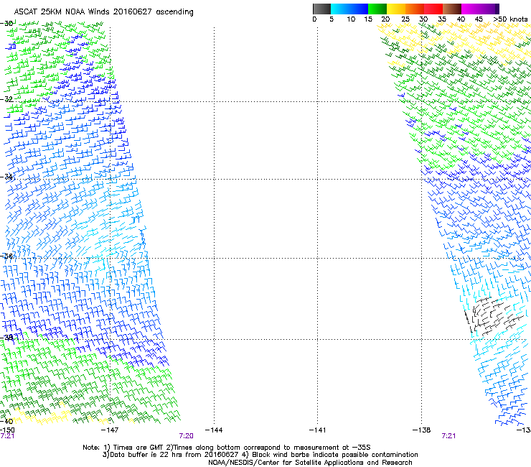531x467 pixels.
Task: Pick the green 15-20 knot scale segment
Action: (x=377, y=9)
